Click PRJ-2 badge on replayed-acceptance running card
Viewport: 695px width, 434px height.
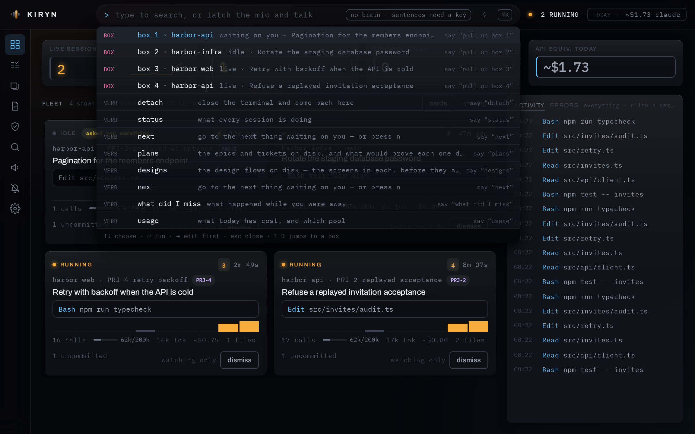click(458, 280)
